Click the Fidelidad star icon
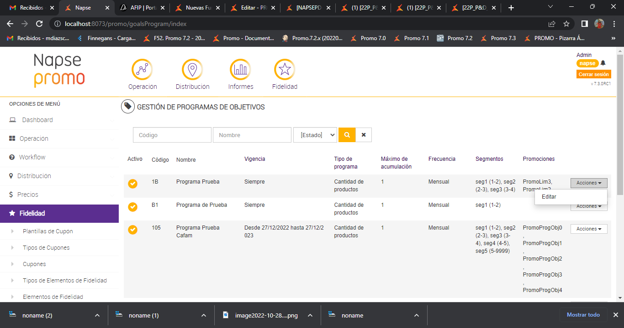The image size is (624, 328). click(285, 69)
